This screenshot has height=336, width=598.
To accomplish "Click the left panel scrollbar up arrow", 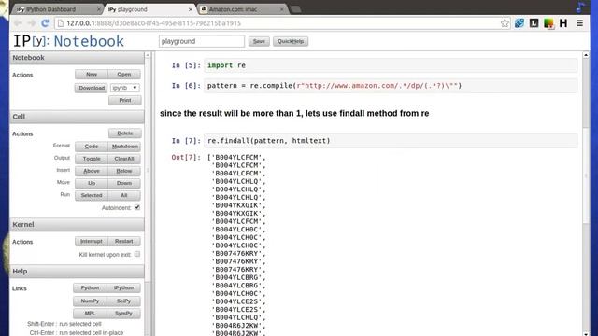I will (x=148, y=56).
